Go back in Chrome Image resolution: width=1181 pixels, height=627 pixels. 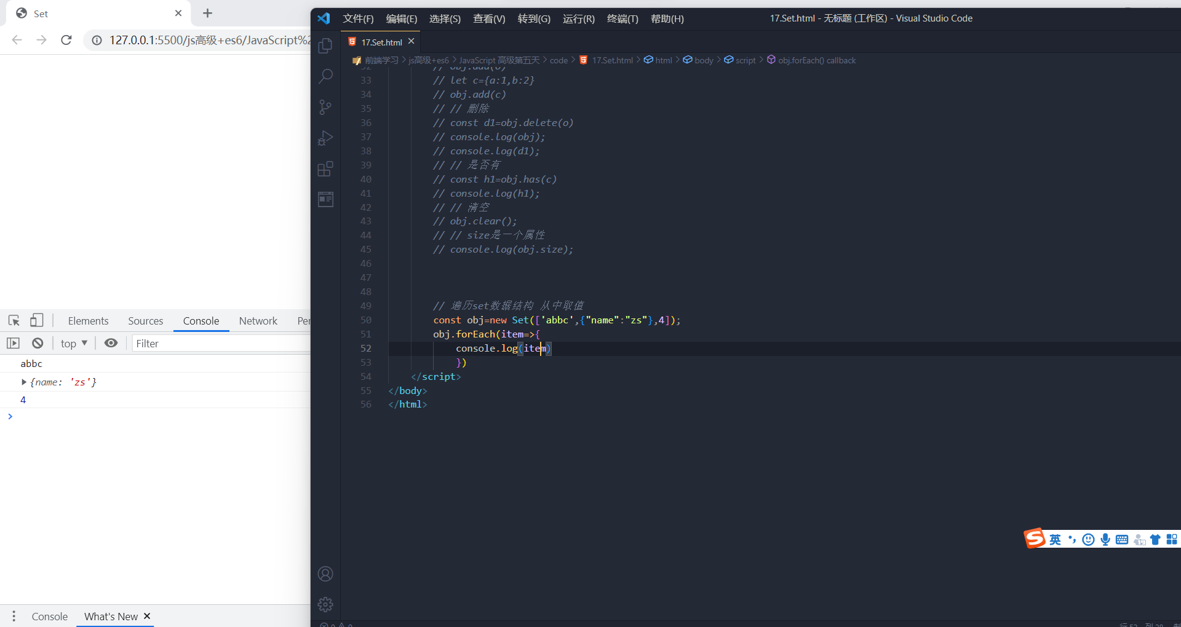[x=17, y=40]
